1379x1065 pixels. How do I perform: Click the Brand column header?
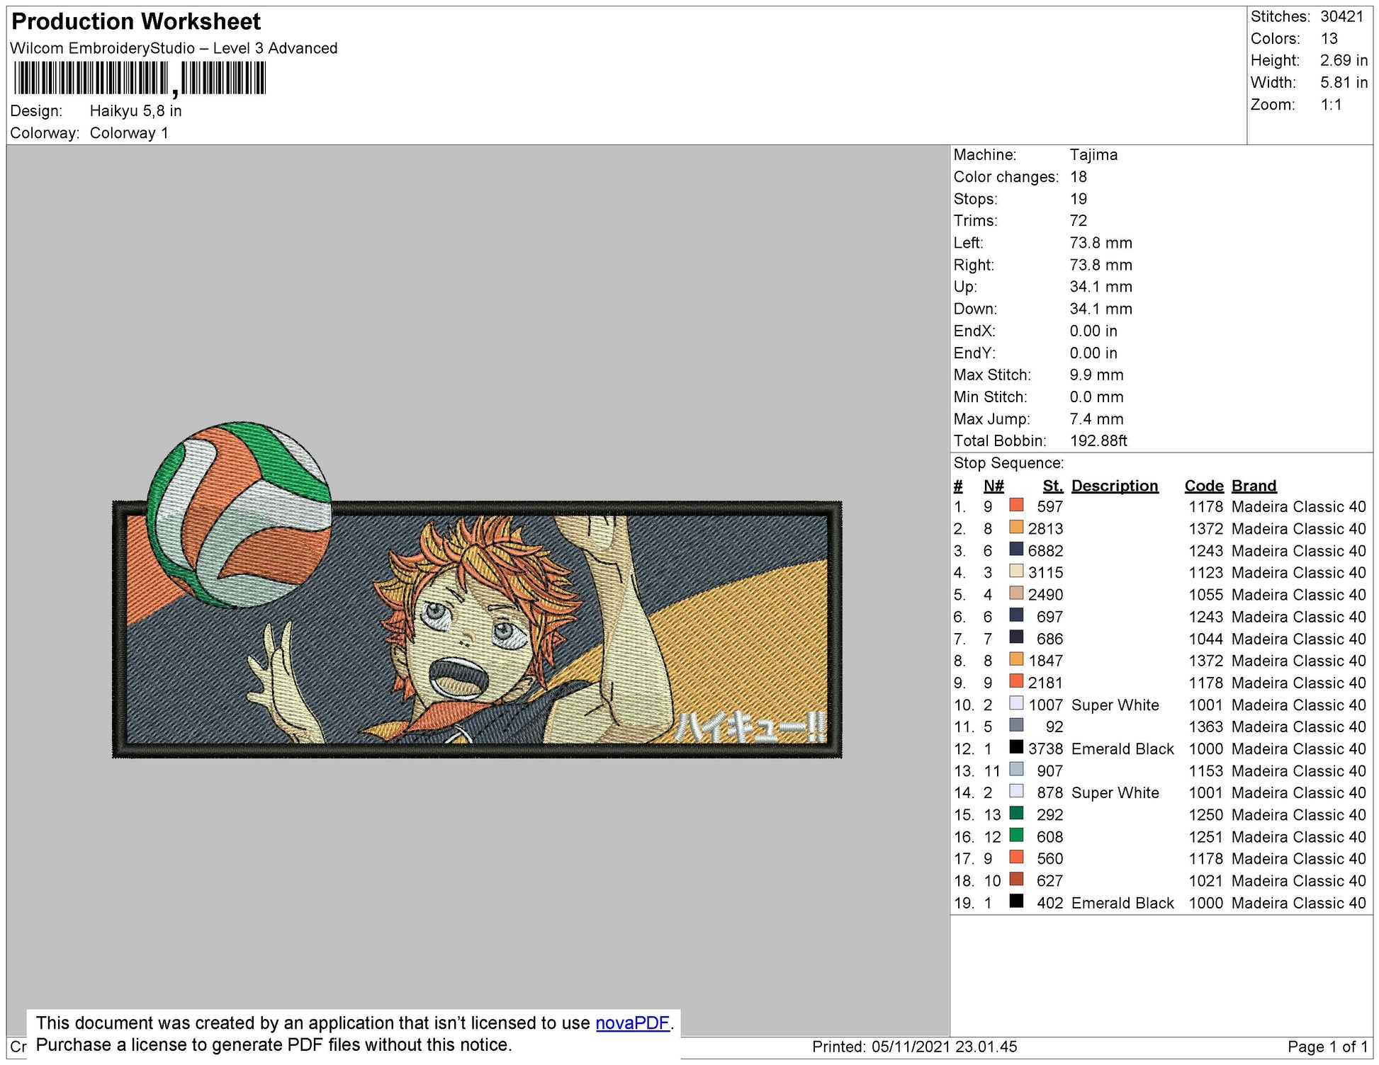(x=1254, y=486)
